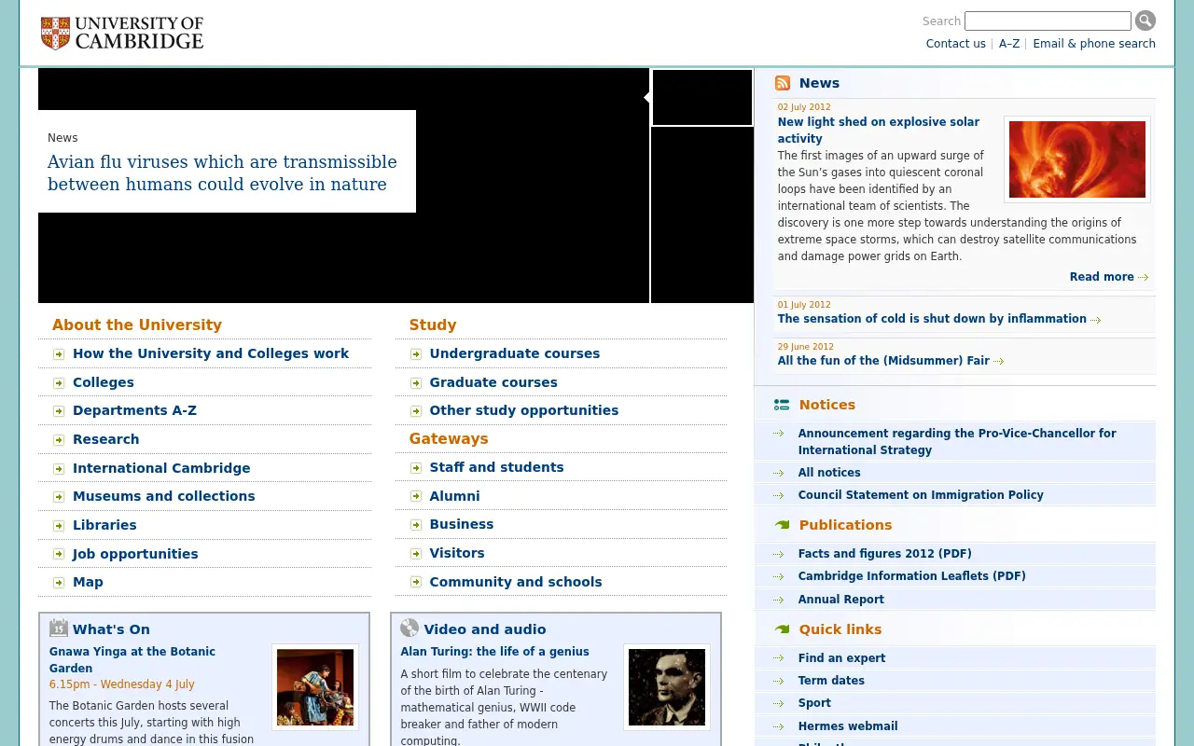
Task: Open the Midsummer Fair news story
Action: pyautogui.click(x=883, y=361)
